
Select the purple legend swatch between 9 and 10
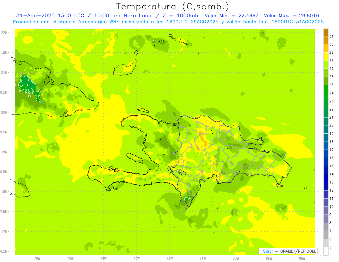tap(326, 211)
